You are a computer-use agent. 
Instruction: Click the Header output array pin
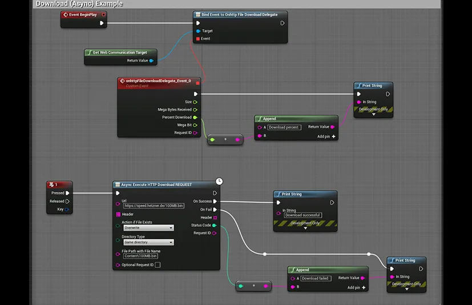(215, 218)
